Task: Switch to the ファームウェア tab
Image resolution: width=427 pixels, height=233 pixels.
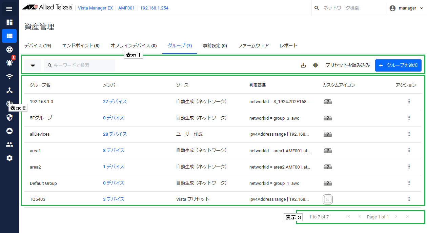Action: pos(253,45)
